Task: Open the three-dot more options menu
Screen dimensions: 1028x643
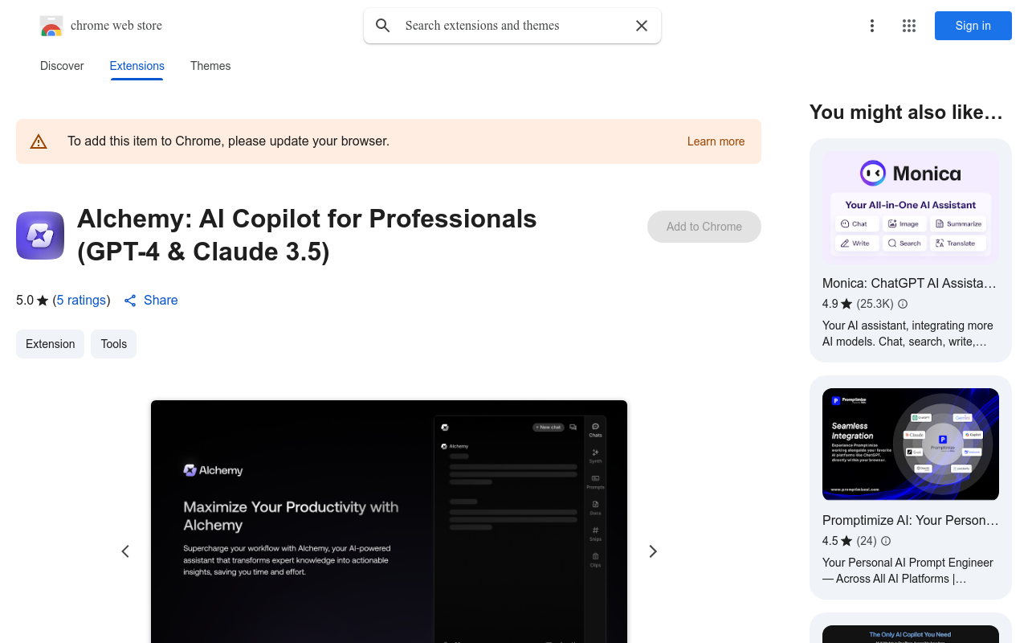Action: coord(871,26)
